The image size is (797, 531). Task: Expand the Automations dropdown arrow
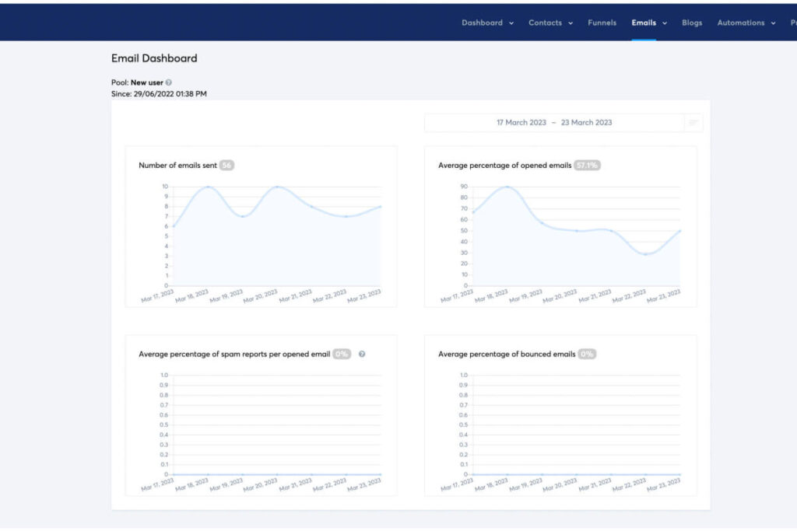(773, 23)
